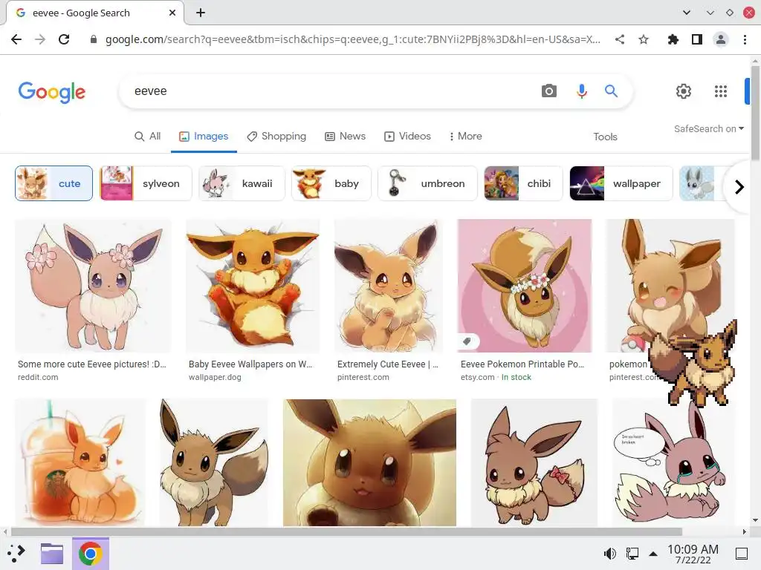Share this page from the address bar
The width and height of the screenshot is (761, 570).
pyautogui.click(x=620, y=40)
